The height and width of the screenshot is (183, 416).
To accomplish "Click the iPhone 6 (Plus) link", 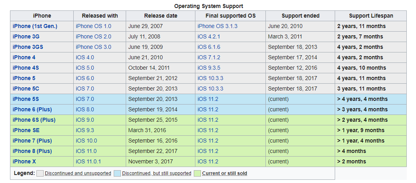I will pos(32,110).
